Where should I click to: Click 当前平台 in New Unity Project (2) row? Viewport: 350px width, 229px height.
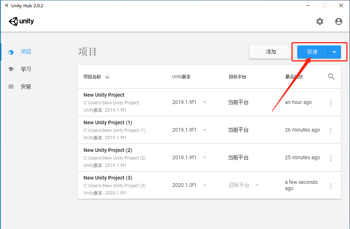pyautogui.click(x=238, y=158)
